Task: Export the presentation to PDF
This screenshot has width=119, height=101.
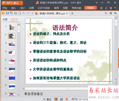Action: (x=11, y=13)
